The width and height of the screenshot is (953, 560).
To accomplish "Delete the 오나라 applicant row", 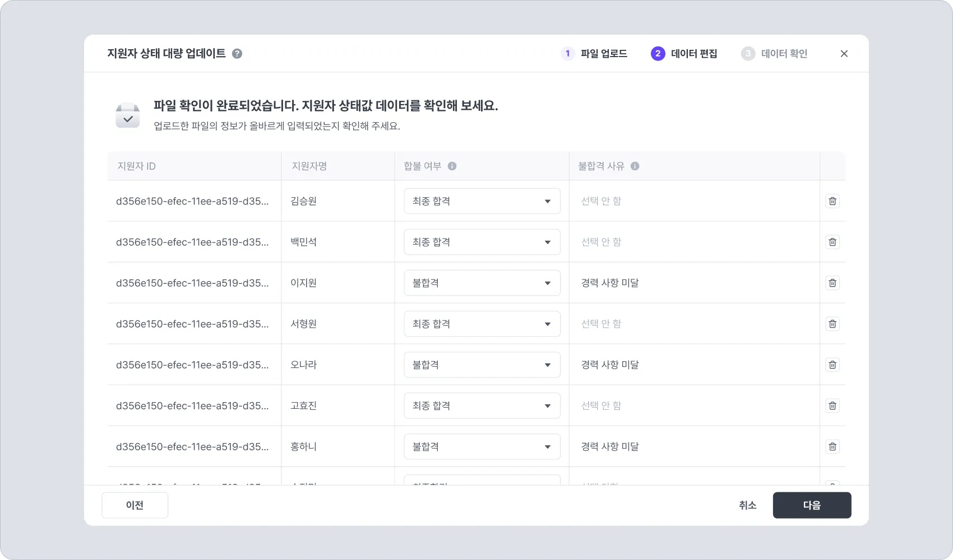I will (x=832, y=365).
